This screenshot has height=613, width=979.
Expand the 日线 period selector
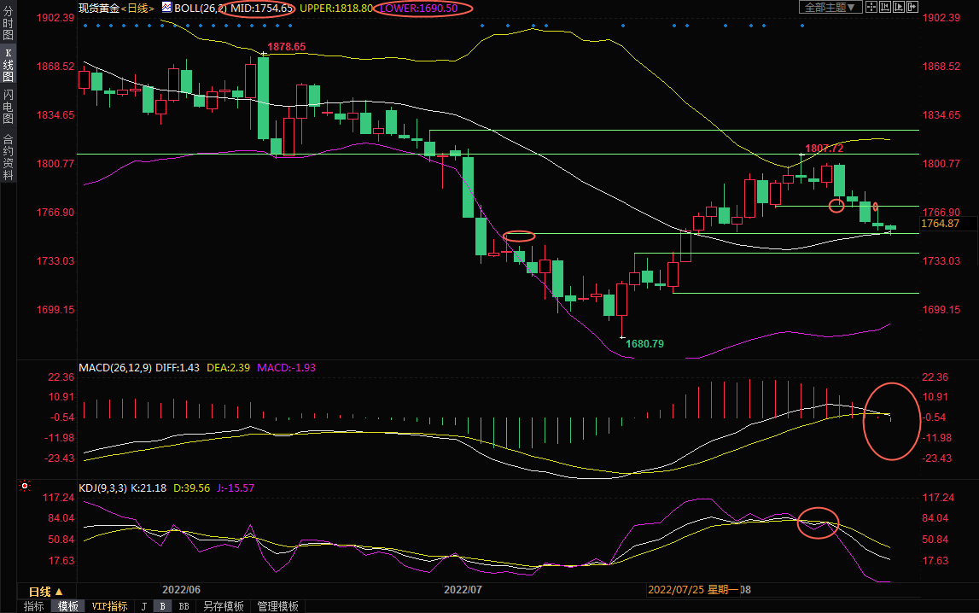[x=45, y=592]
